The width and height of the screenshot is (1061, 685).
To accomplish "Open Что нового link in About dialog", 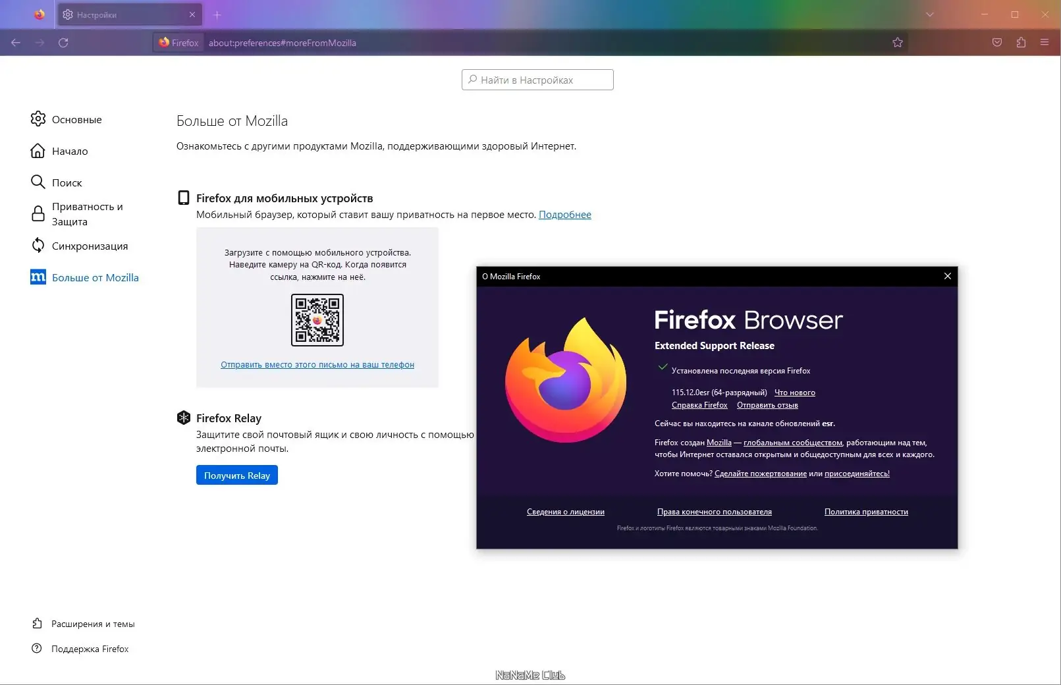I will tap(795, 393).
